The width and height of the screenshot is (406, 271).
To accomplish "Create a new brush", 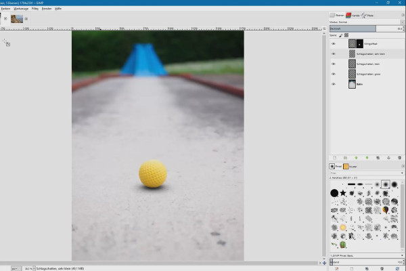I will [x=352, y=269].
